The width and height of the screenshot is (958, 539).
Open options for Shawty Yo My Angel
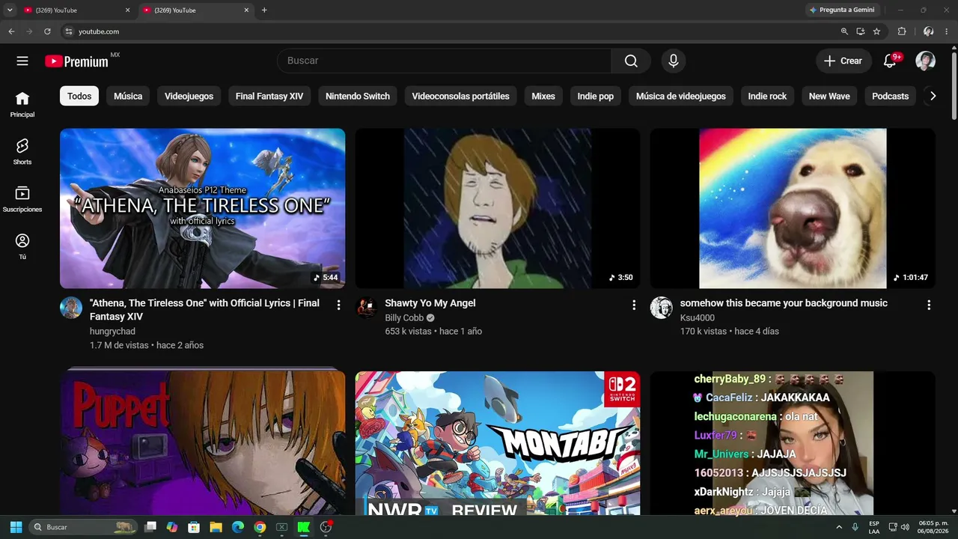click(634, 305)
